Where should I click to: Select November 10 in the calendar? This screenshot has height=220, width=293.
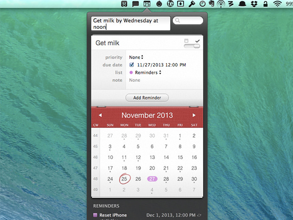pyautogui.click(x=110, y=157)
